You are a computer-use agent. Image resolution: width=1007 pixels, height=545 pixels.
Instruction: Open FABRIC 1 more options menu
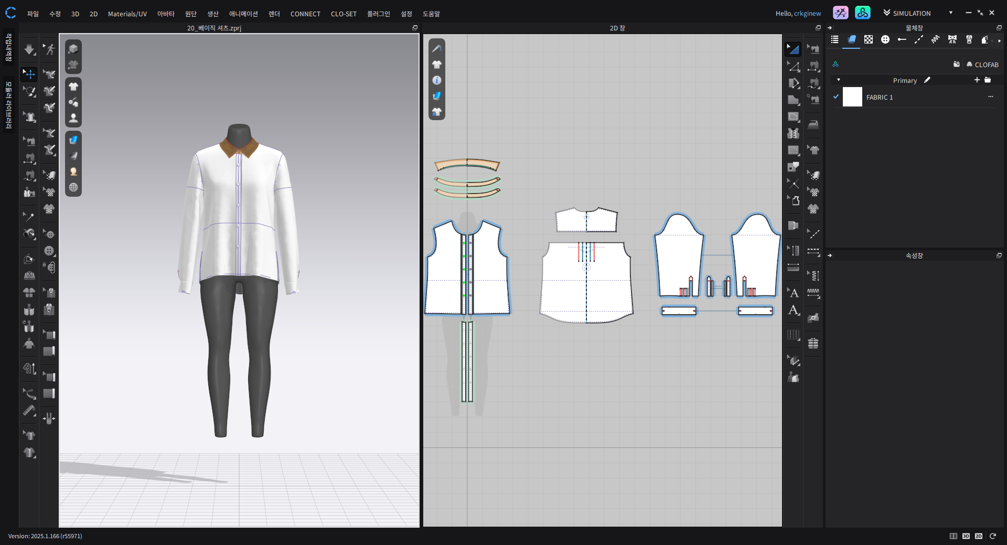pos(990,97)
